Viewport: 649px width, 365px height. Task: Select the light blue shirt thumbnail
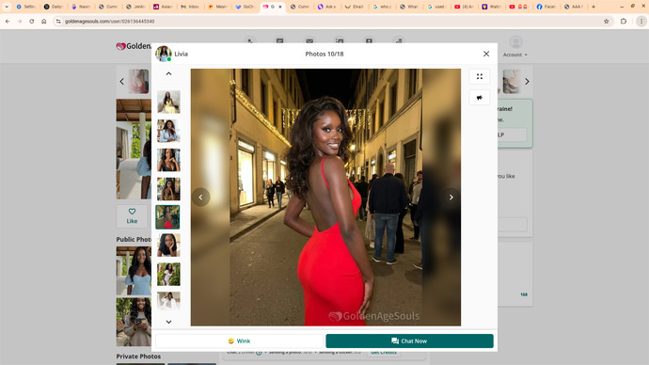(168, 131)
